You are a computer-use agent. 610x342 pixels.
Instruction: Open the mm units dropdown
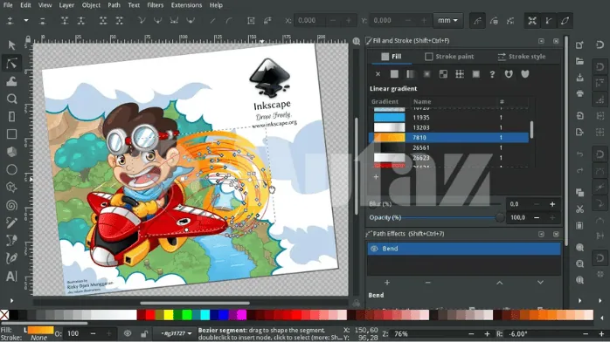point(447,21)
